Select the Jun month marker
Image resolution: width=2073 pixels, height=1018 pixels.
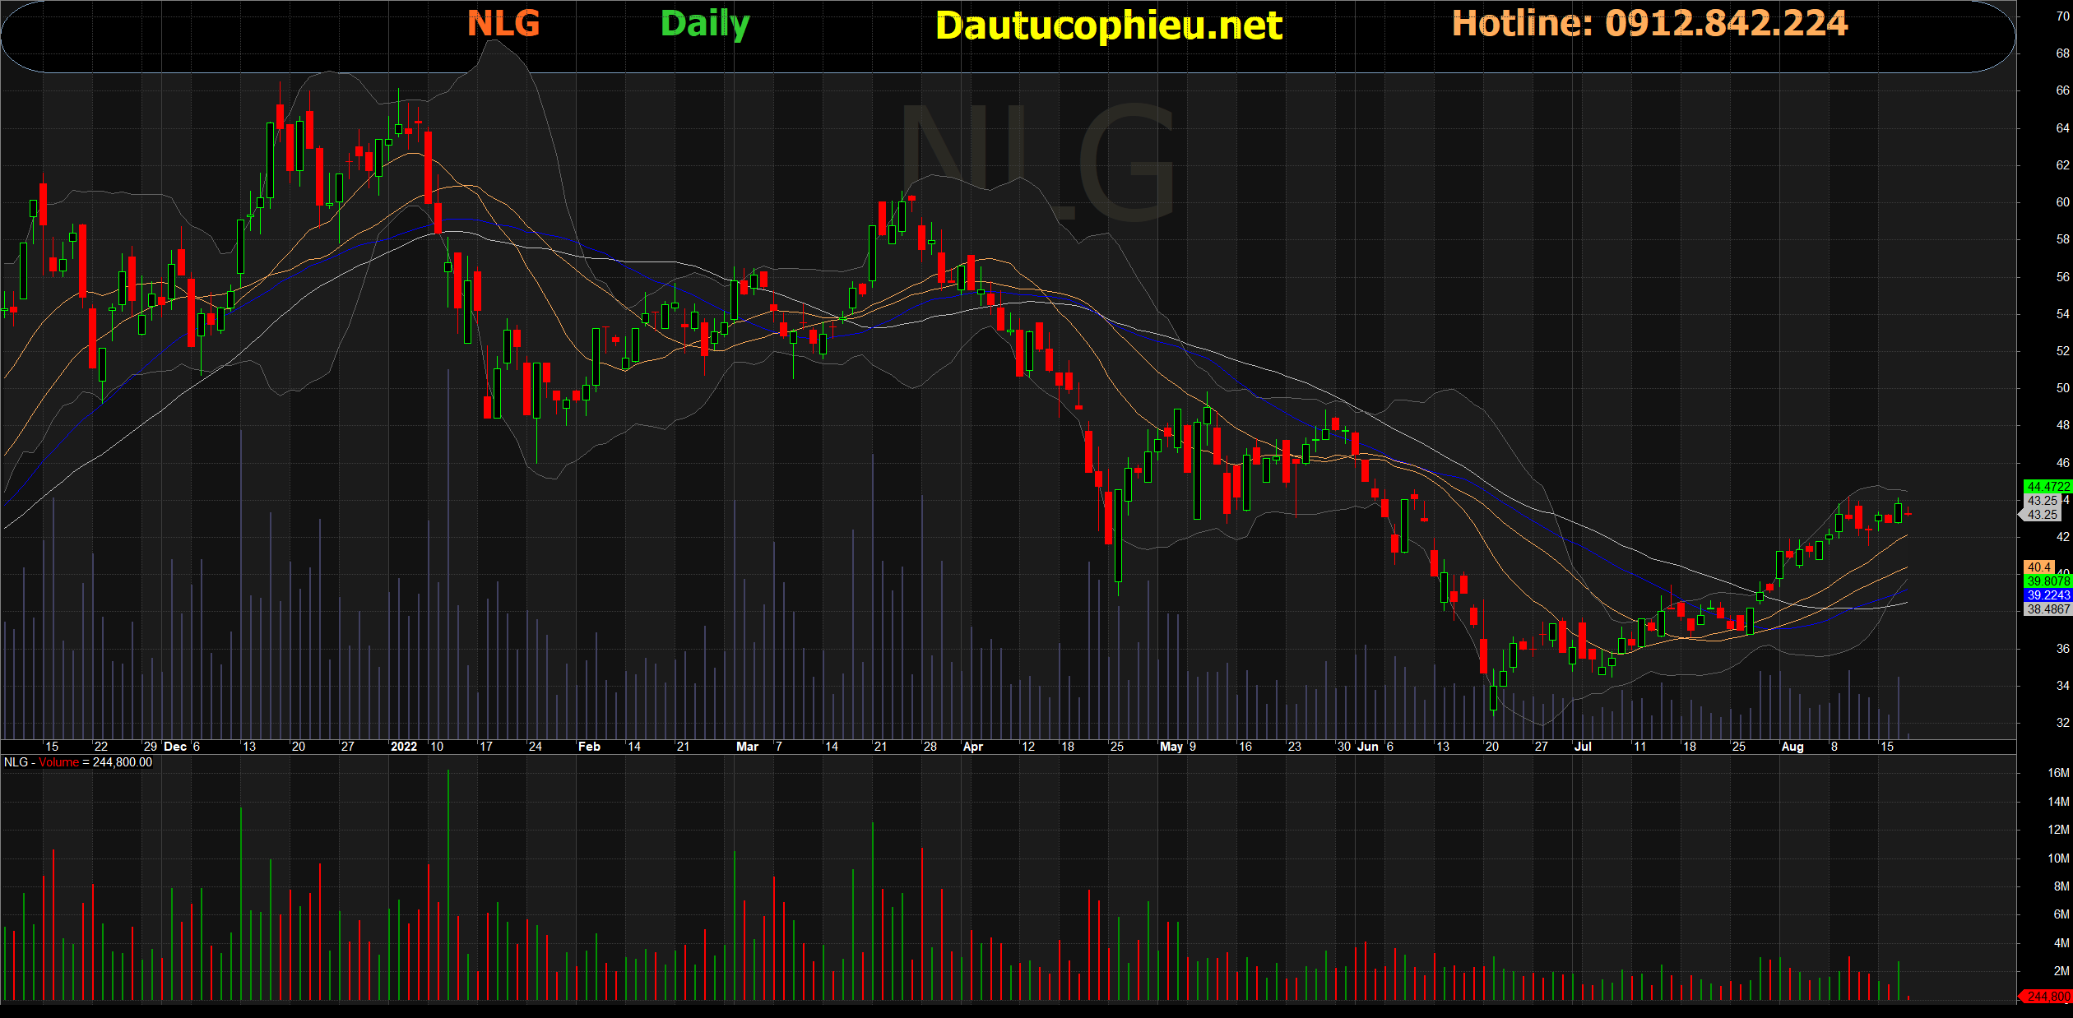coord(1367,747)
